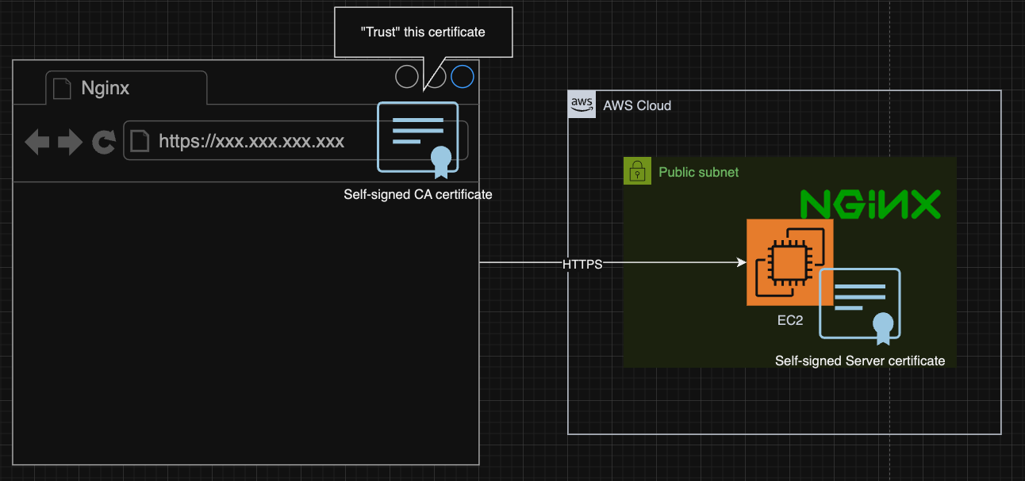Viewport: 1025px width, 481px height.
Task: Select the Nginx browser tab
Action: click(126, 88)
